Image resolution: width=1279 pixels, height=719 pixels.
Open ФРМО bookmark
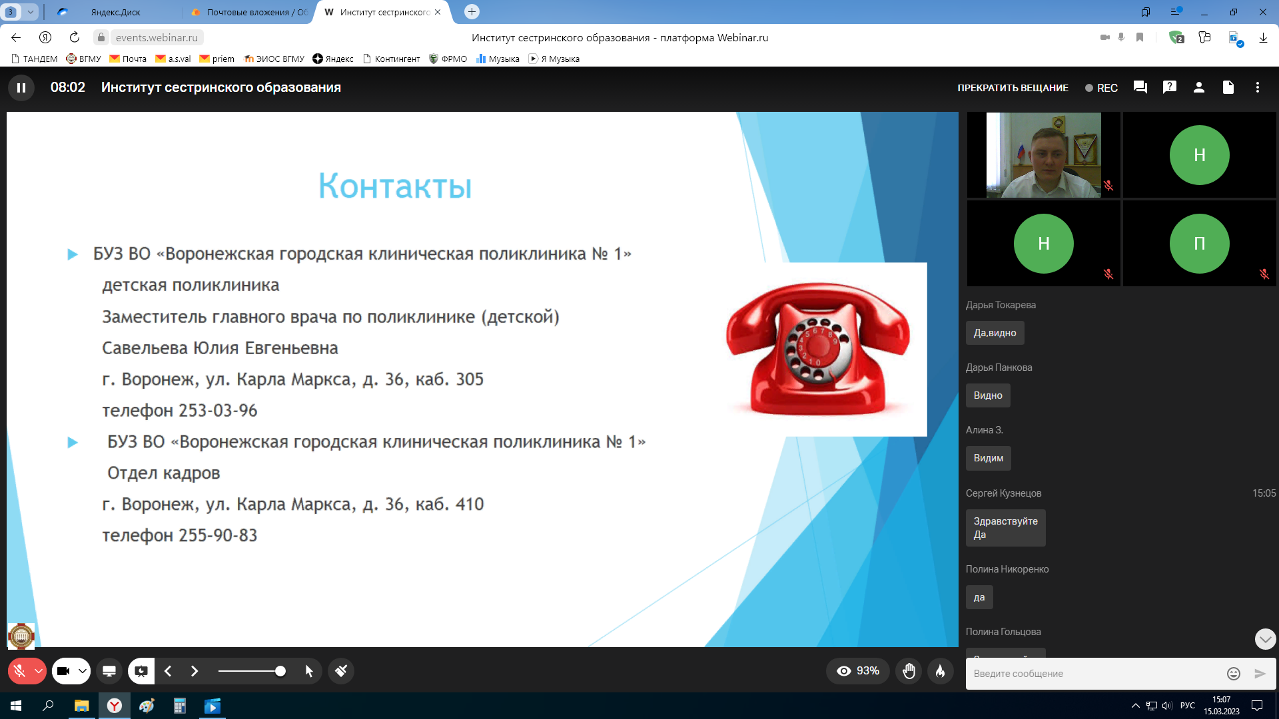pyautogui.click(x=448, y=59)
